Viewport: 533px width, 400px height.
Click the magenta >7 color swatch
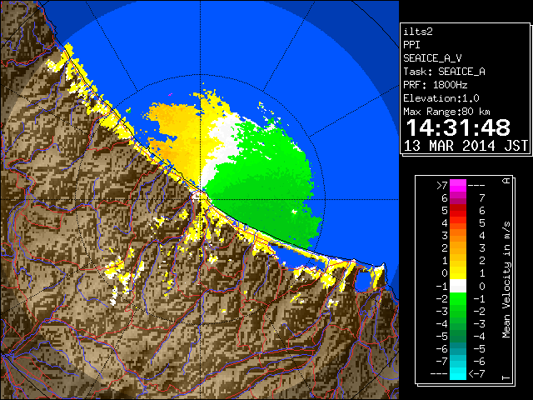point(458,185)
